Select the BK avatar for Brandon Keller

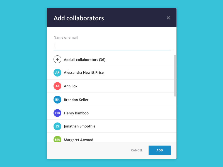pyautogui.click(x=57, y=100)
